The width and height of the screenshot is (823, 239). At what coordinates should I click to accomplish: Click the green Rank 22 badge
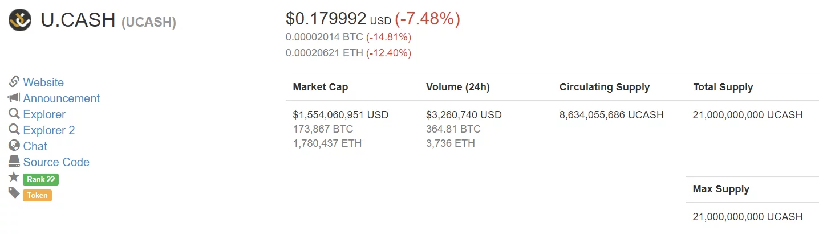40,179
